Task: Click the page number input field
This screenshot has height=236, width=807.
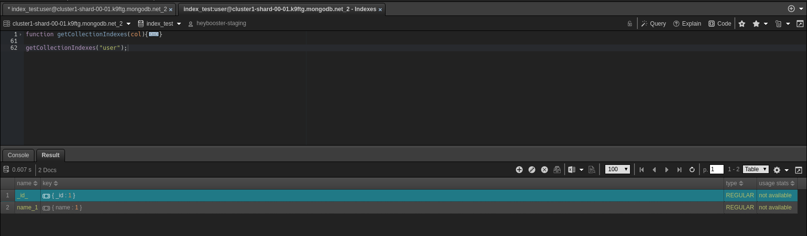Action: pyautogui.click(x=717, y=169)
